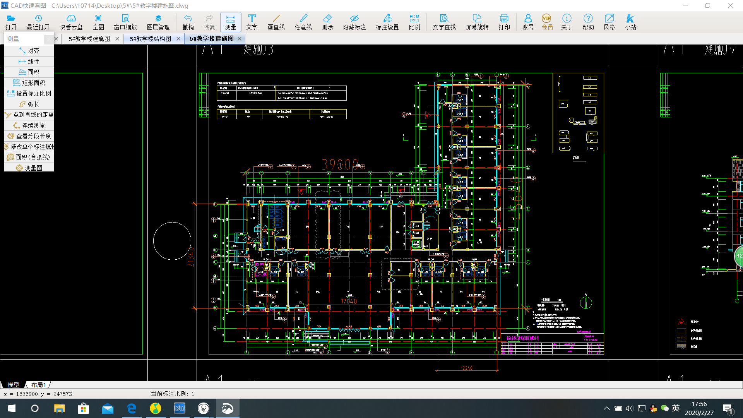Open the 风格 style settings
Viewport: 743px width, 418px height.
point(609,22)
